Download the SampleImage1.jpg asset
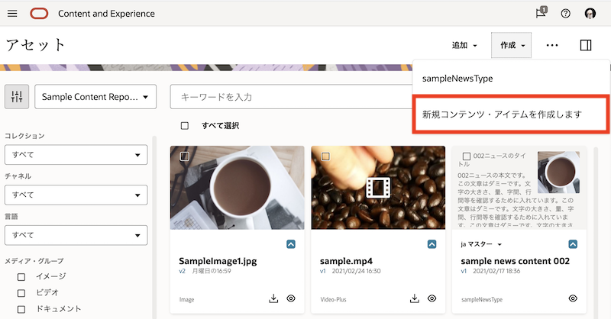The height and width of the screenshot is (319, 611). pyautogui.click(x=273, y=298)
